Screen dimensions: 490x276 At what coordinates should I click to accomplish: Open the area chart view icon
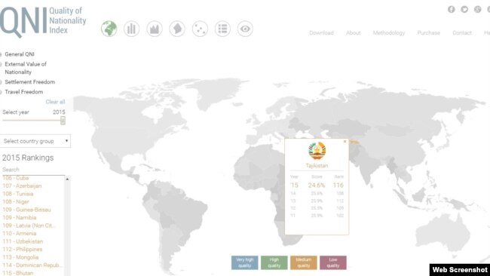pos(155,29)
